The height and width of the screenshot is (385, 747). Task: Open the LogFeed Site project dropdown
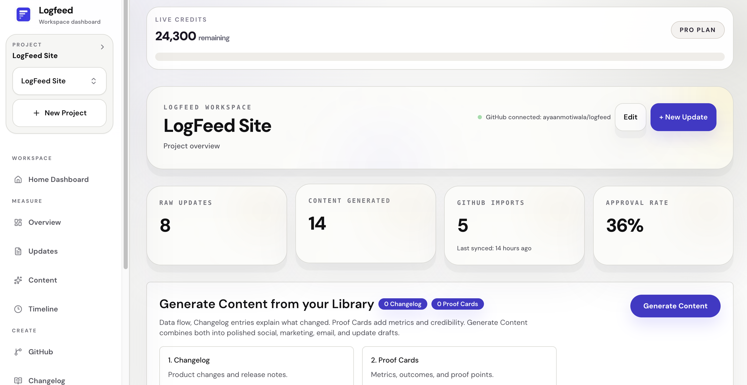[x=59, y=81]
